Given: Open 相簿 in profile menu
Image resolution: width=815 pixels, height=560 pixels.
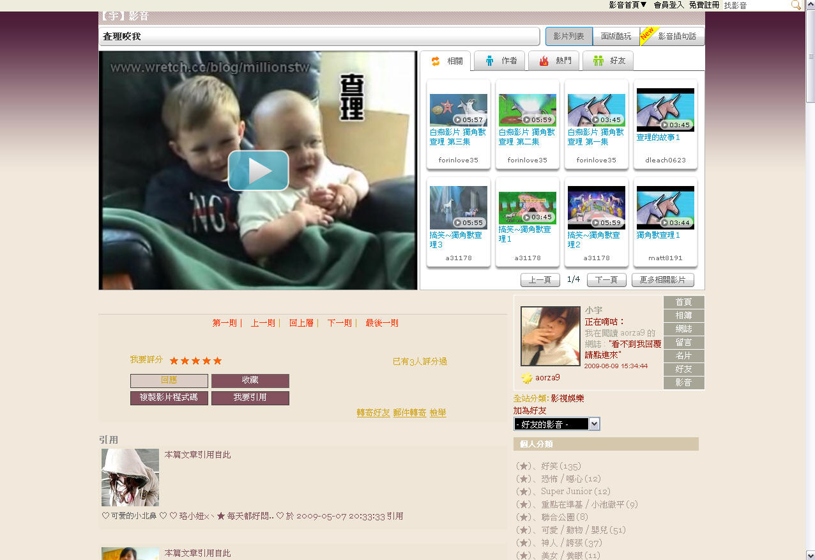Looking at the screenshot, I should (x=684, y=316).
